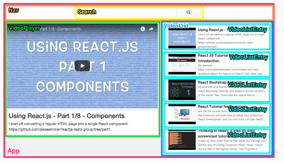Open the 'Using React.js' list entry thumbnail

(x=182, y=38)
